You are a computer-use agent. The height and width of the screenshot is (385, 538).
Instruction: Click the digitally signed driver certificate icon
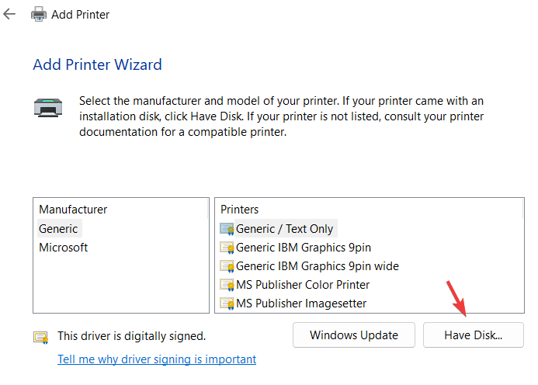[x=41, y=338]
